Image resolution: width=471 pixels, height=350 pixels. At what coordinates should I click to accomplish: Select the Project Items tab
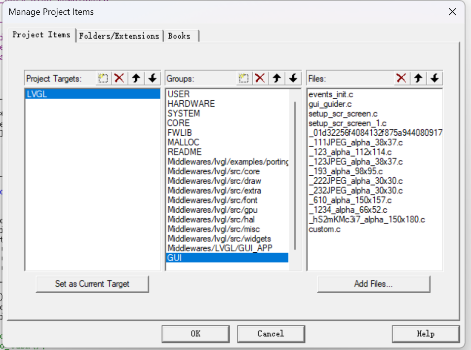tap(42, 35)
